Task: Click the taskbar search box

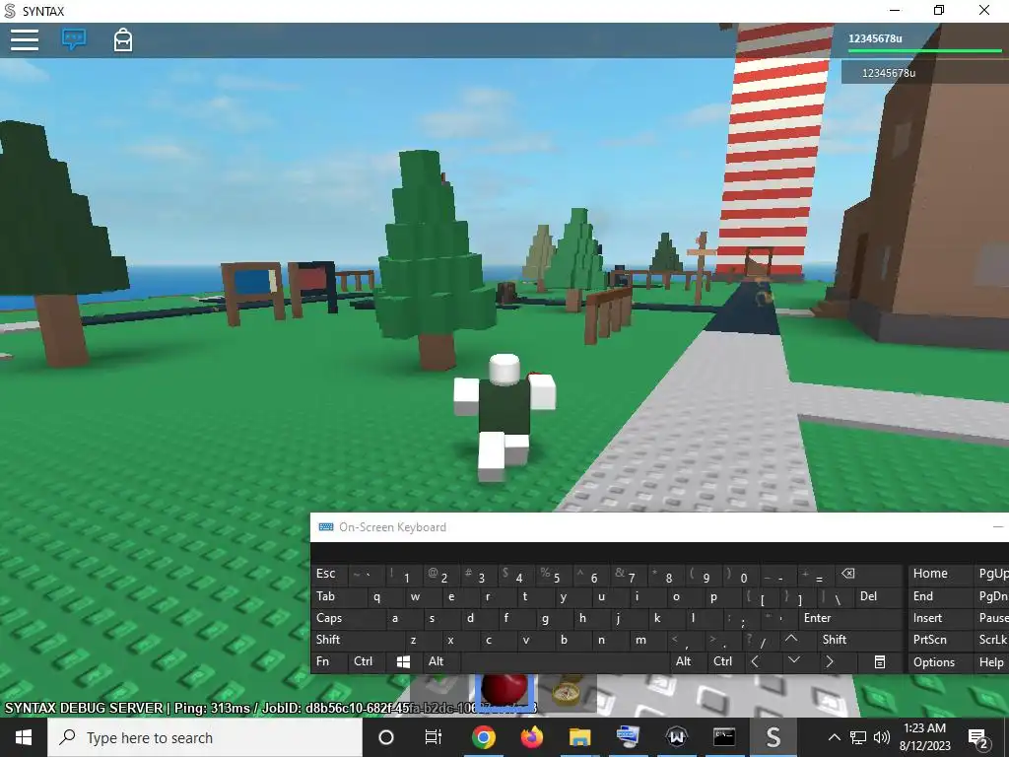Action: pos(205,737)
